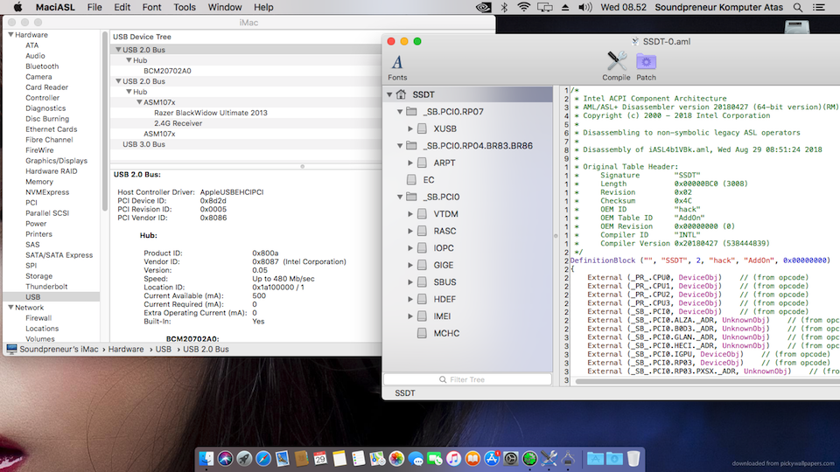Click Hardware in the path bar
Image resolution: width=840 pixels, height=472 pixels.
[126, 349]
